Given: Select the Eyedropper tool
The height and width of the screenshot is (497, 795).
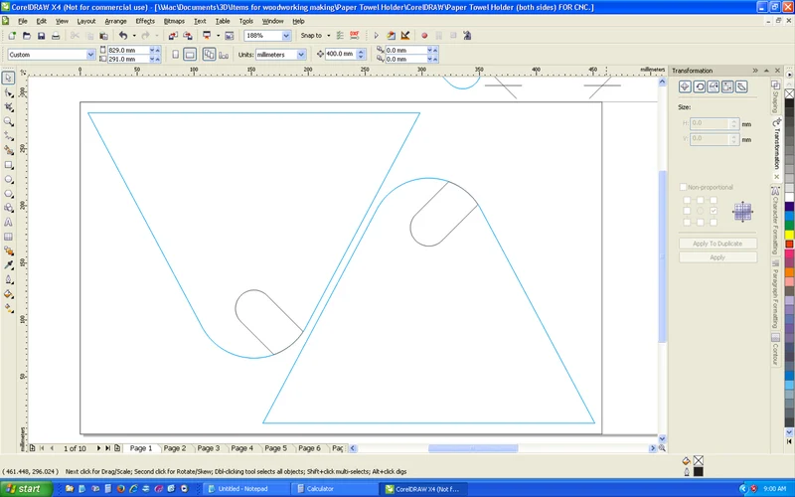Looking at the screenshot, I should pos(9,265).
